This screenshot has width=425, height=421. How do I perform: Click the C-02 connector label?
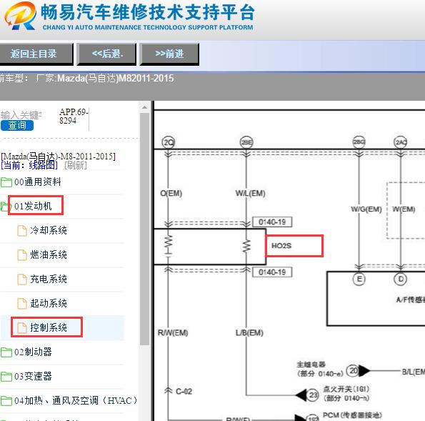click(x=184, y=392)
